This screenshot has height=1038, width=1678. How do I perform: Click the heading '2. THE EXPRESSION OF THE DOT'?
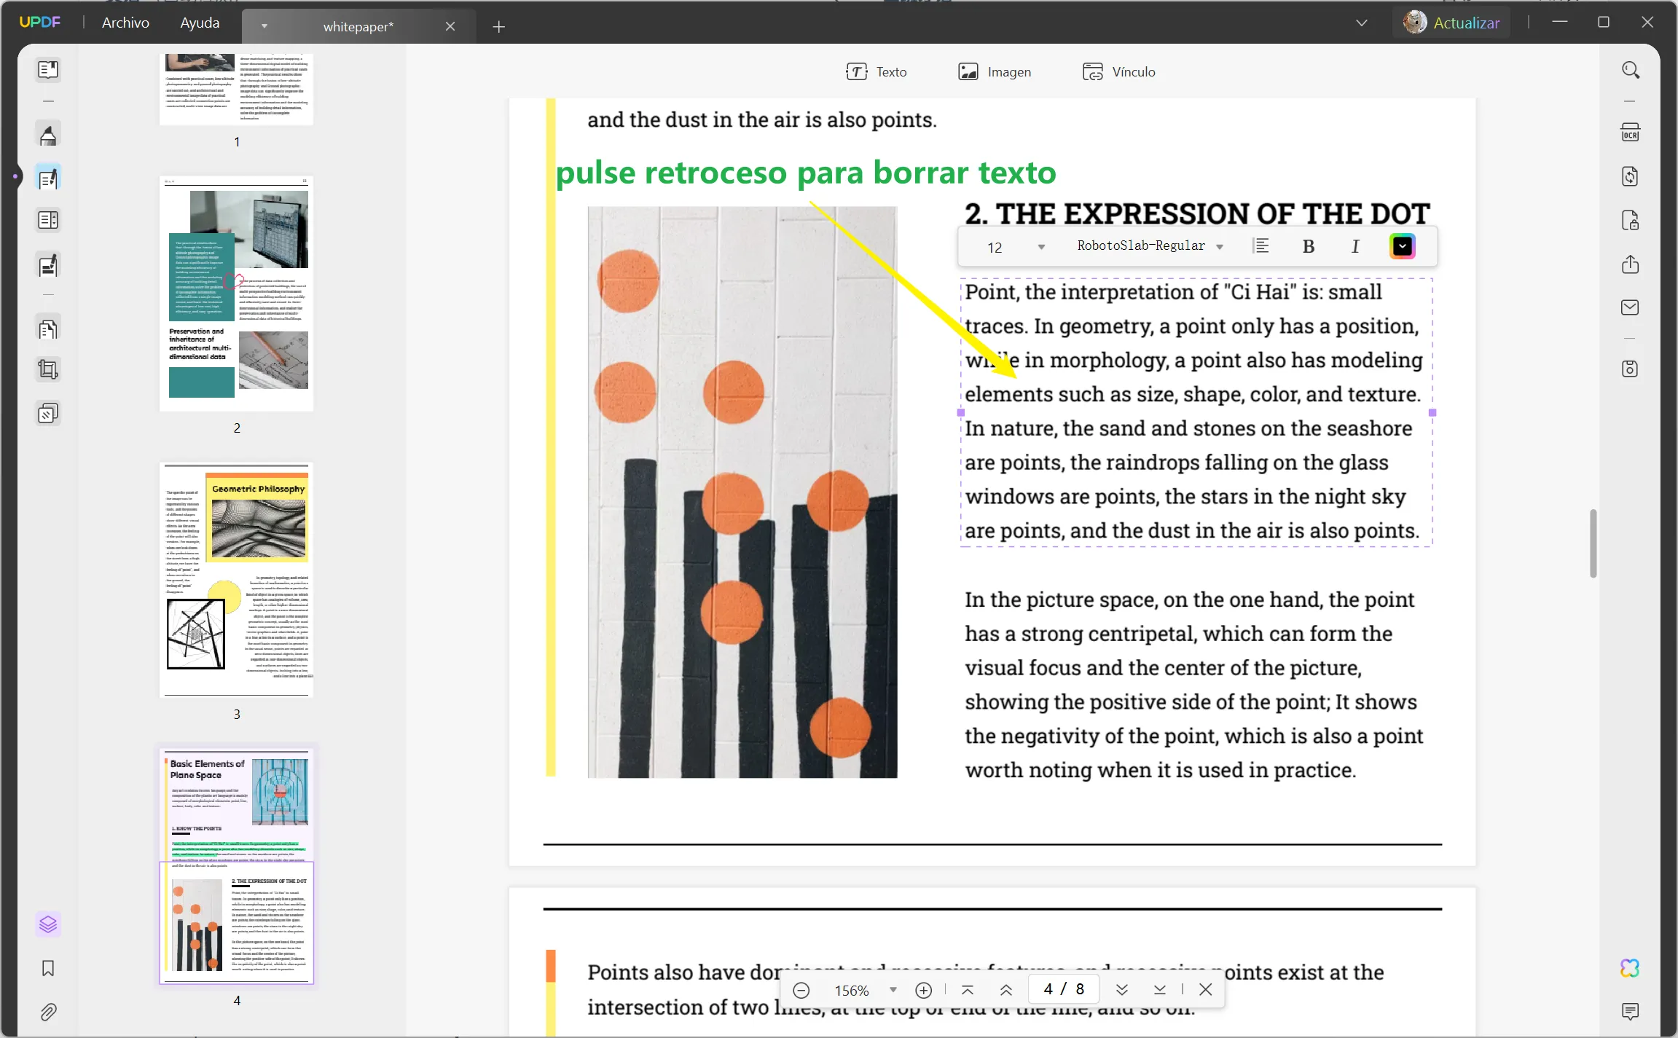click(x=1197, y=214)
